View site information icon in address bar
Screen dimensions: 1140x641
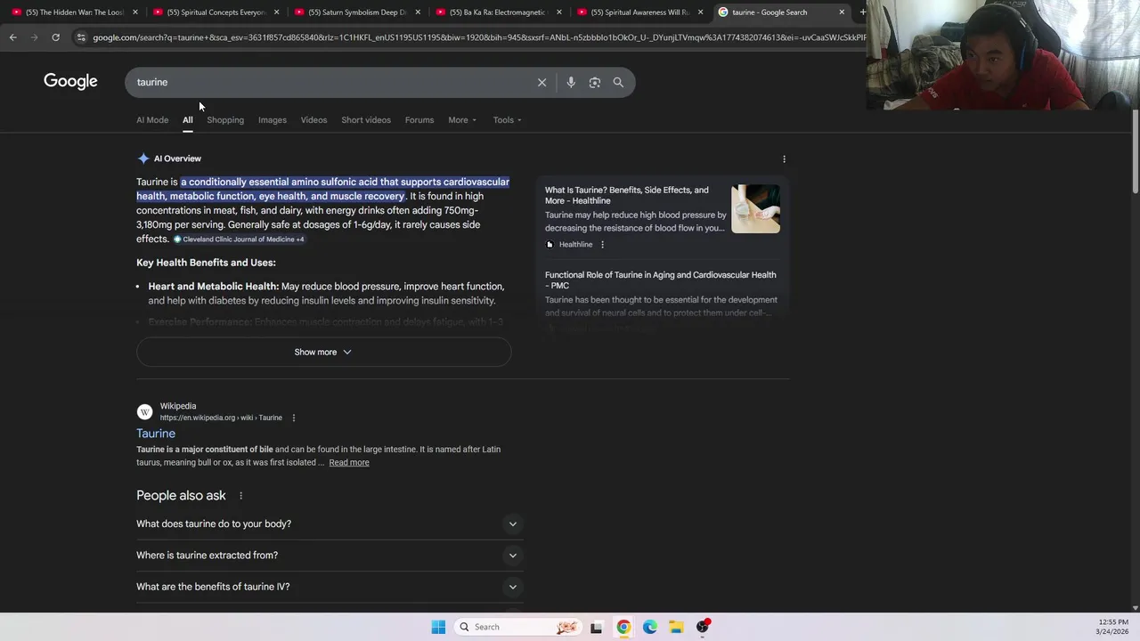point(81,37)
